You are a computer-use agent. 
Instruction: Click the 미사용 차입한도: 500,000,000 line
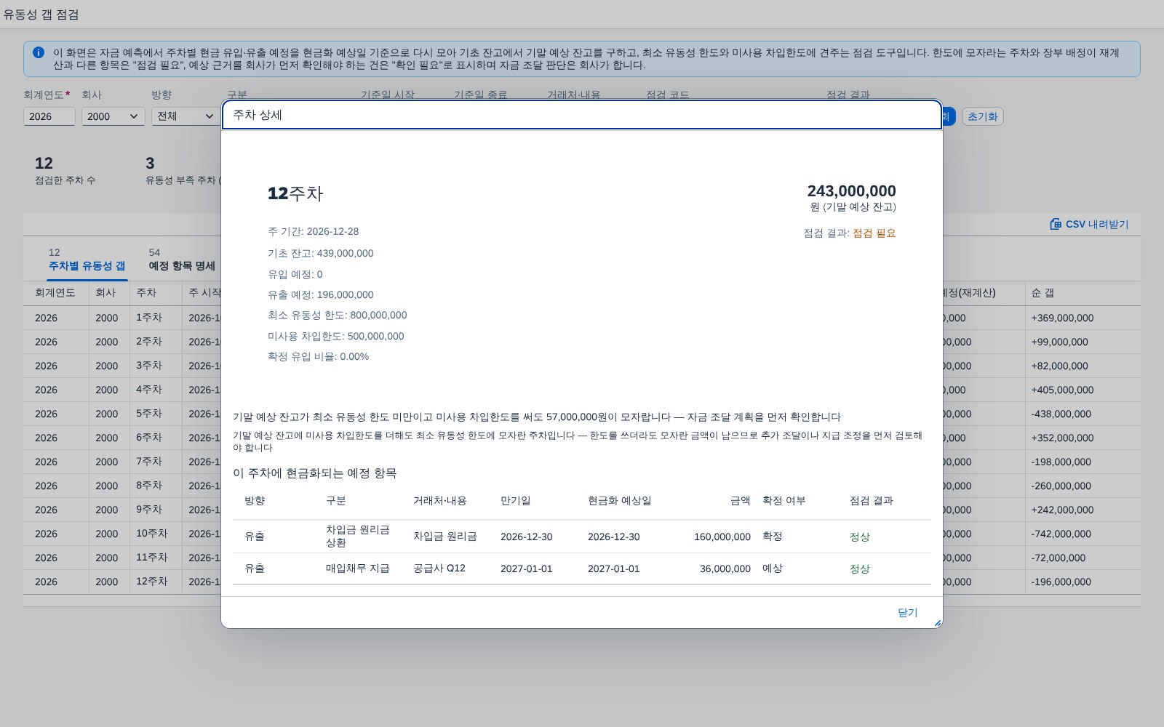(x=336, y=337)
